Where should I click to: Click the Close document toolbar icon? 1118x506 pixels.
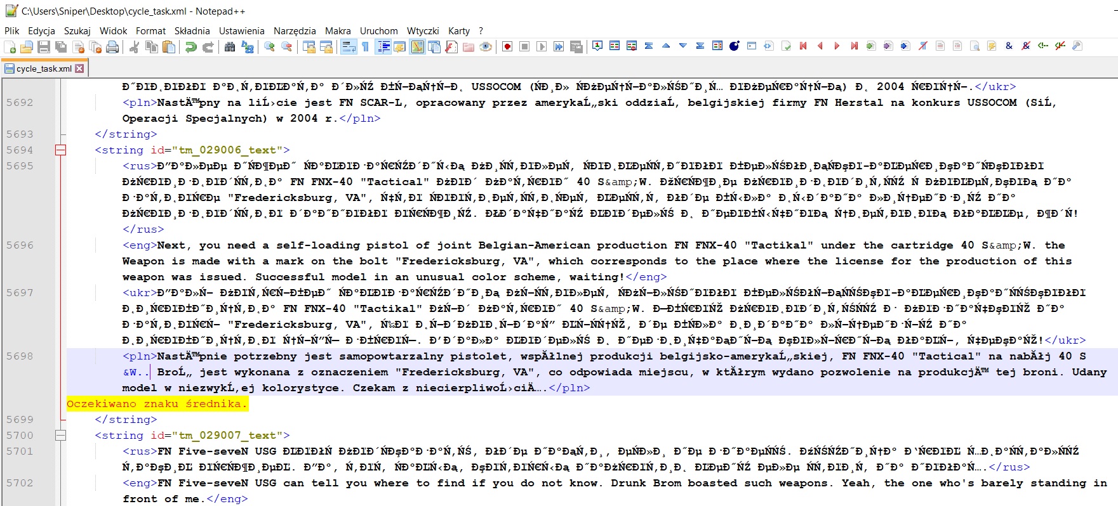pos(79,46)
